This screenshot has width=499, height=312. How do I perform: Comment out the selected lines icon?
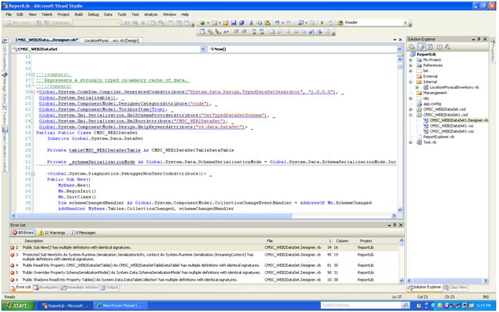coord(254,31)
